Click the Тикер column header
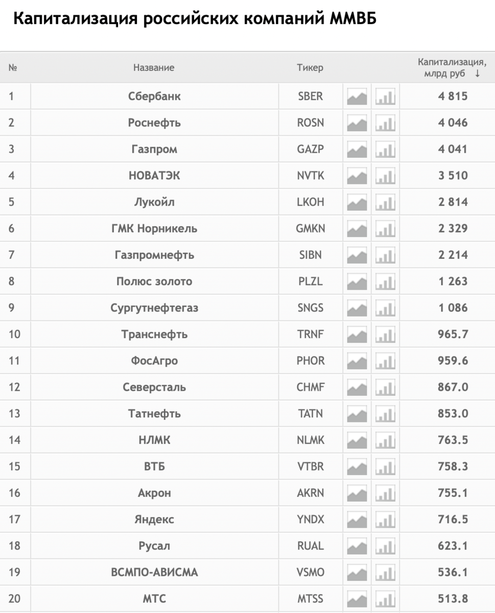Screen dimensions: 495x613 [x=310, y=68]
